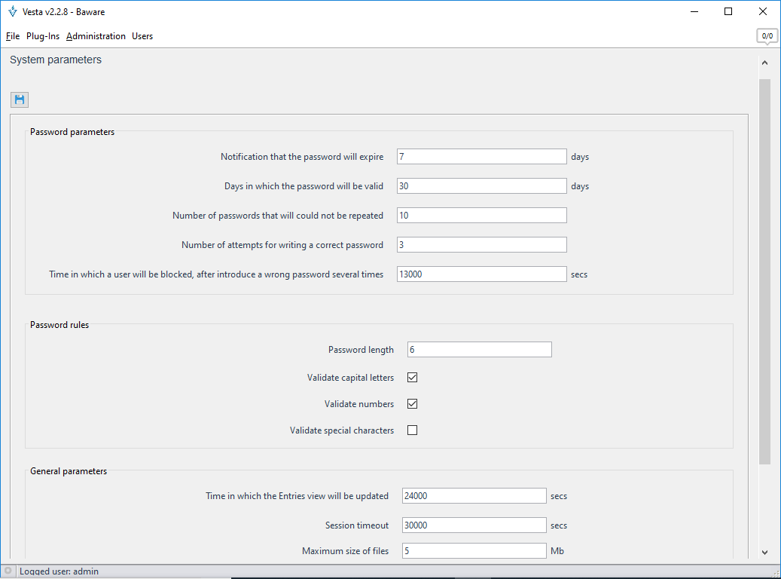Click the scroll up arrow

tap(764, 63)
